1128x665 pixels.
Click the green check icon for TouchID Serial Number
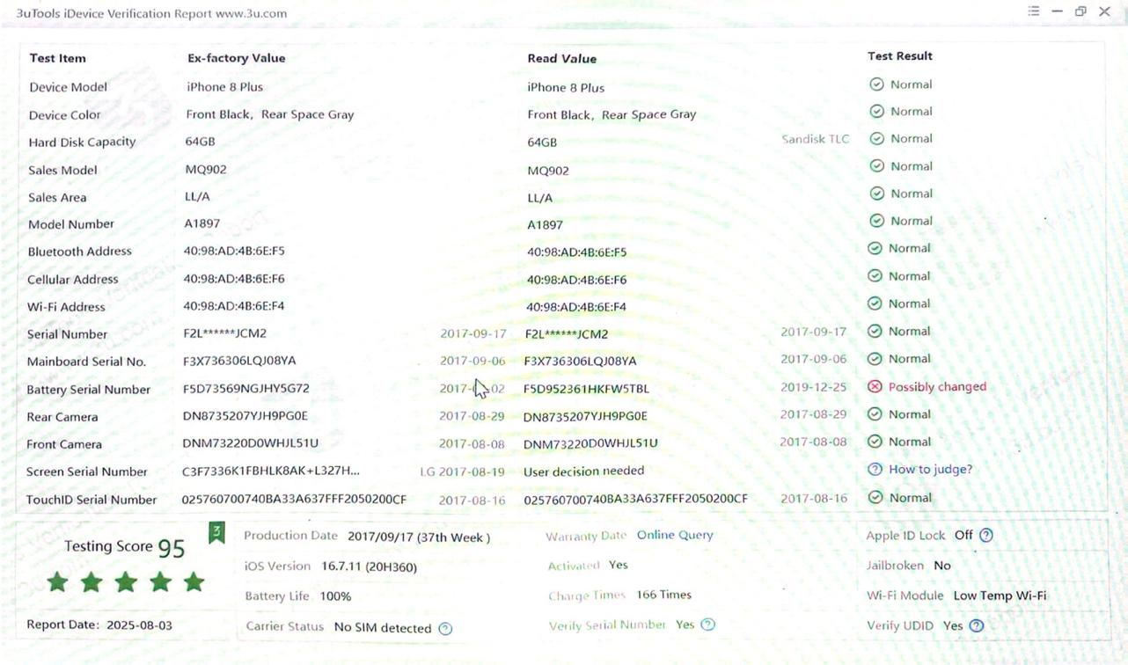click(x=875, y=498)
